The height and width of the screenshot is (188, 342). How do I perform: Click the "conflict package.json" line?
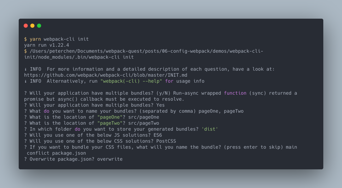click(56, 153)
